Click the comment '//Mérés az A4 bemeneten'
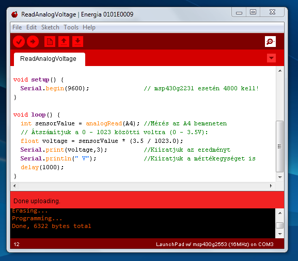This screenshot has width=298, height=261. point(185,124)
